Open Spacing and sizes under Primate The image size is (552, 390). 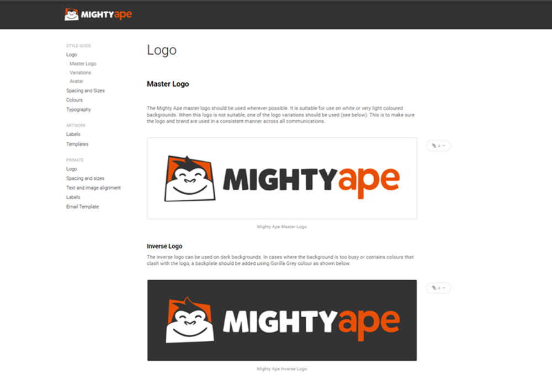click(85, 178)
